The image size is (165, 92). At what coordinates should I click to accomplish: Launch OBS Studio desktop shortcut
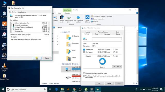click(4, 56)
